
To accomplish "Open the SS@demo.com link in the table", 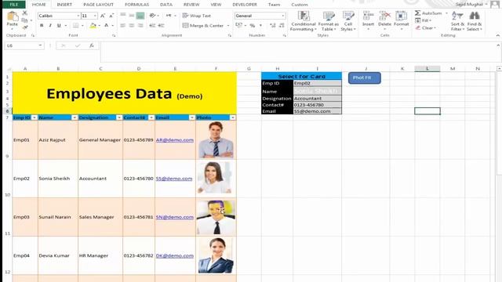I will [x=174, y=179].
